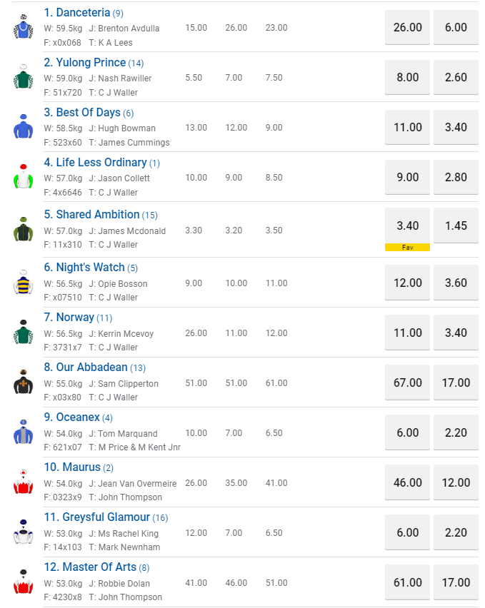Open the Best Of Days runner link

(89, 113)
